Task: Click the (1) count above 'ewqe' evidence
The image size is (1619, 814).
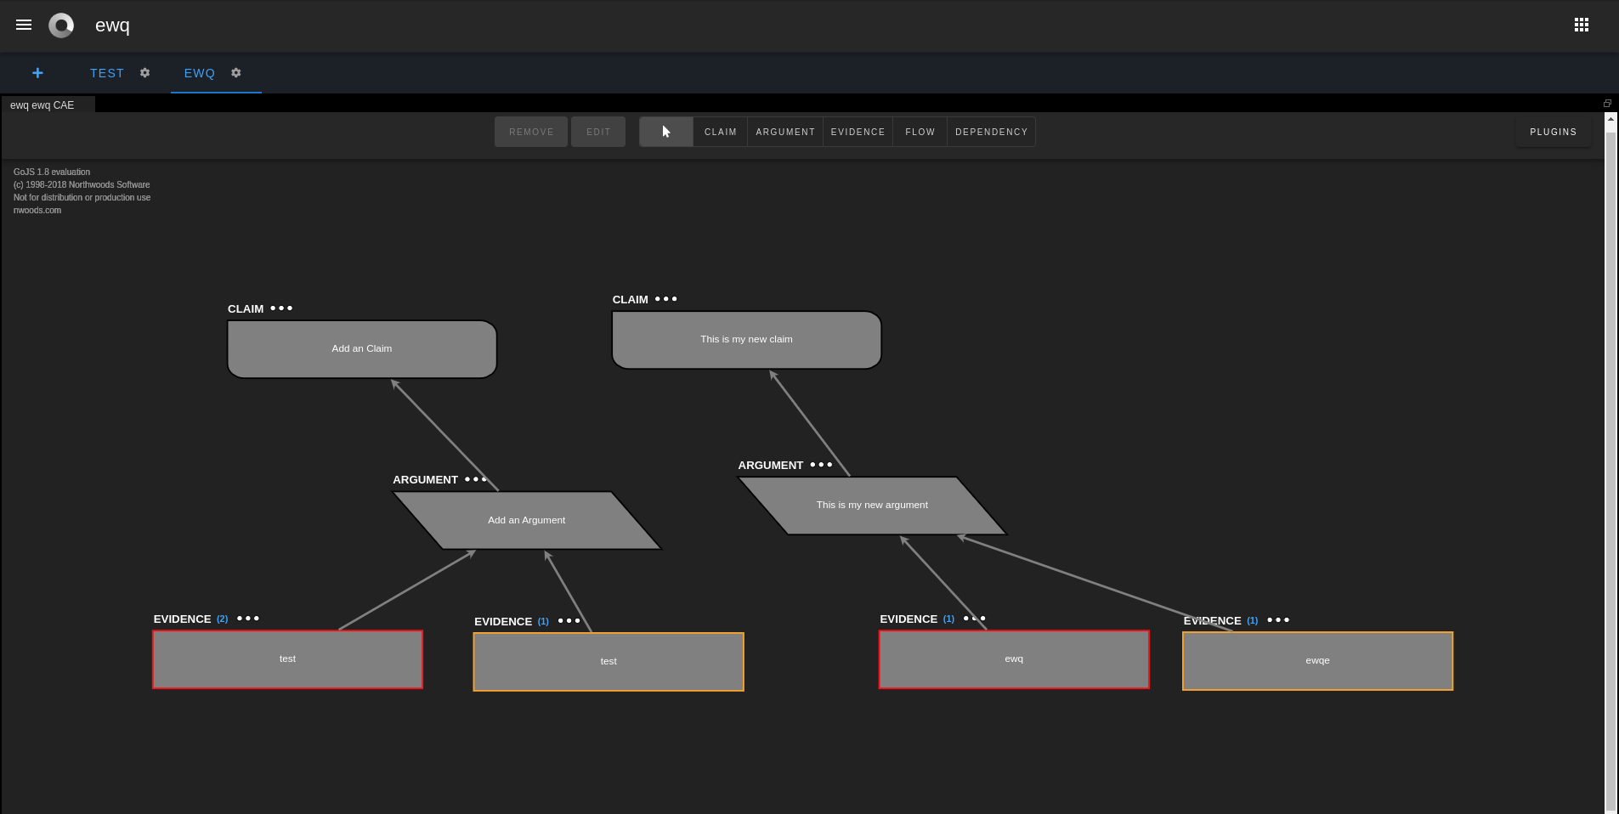Action: coord(1253,621)
